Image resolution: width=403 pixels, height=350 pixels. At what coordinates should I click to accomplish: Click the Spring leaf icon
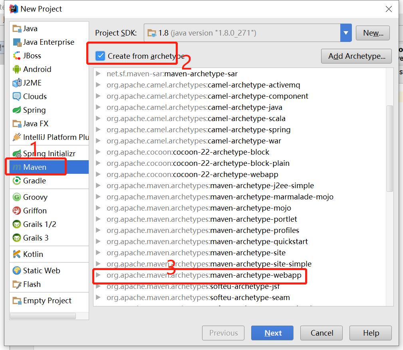(x=17, y=110)
